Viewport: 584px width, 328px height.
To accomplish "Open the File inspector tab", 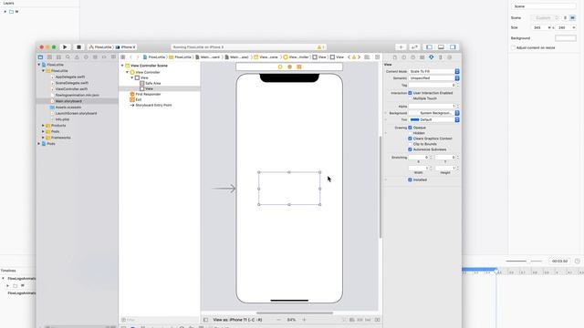I will coord(395,57).
